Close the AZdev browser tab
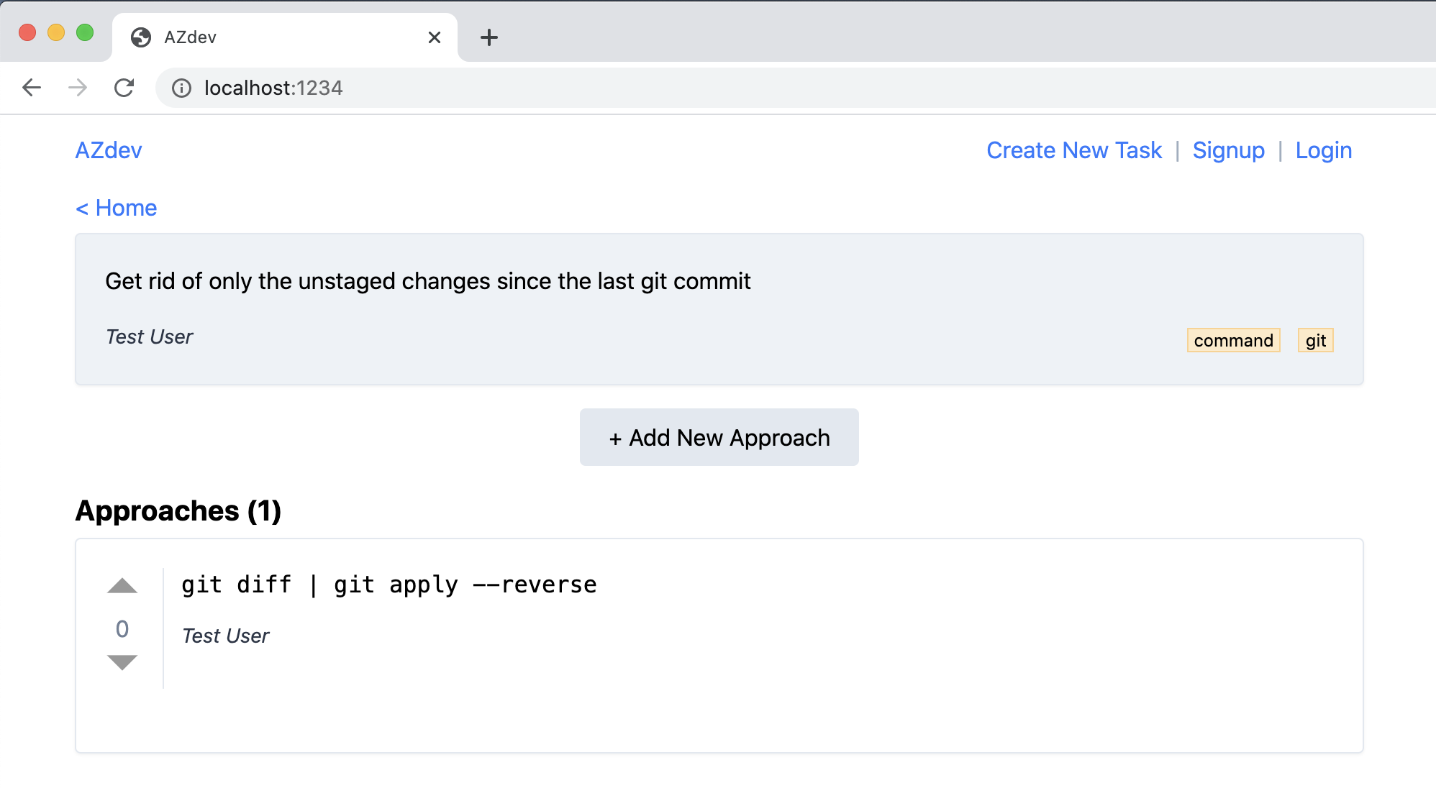1436x788 pixels. coord(435,37)
